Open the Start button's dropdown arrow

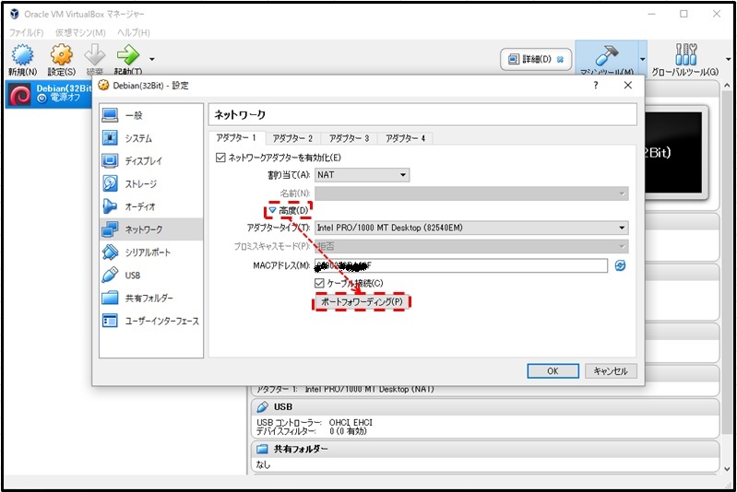click(152, 59)
